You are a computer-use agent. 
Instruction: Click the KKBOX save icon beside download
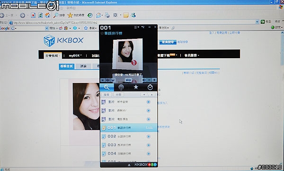[113, 80]
